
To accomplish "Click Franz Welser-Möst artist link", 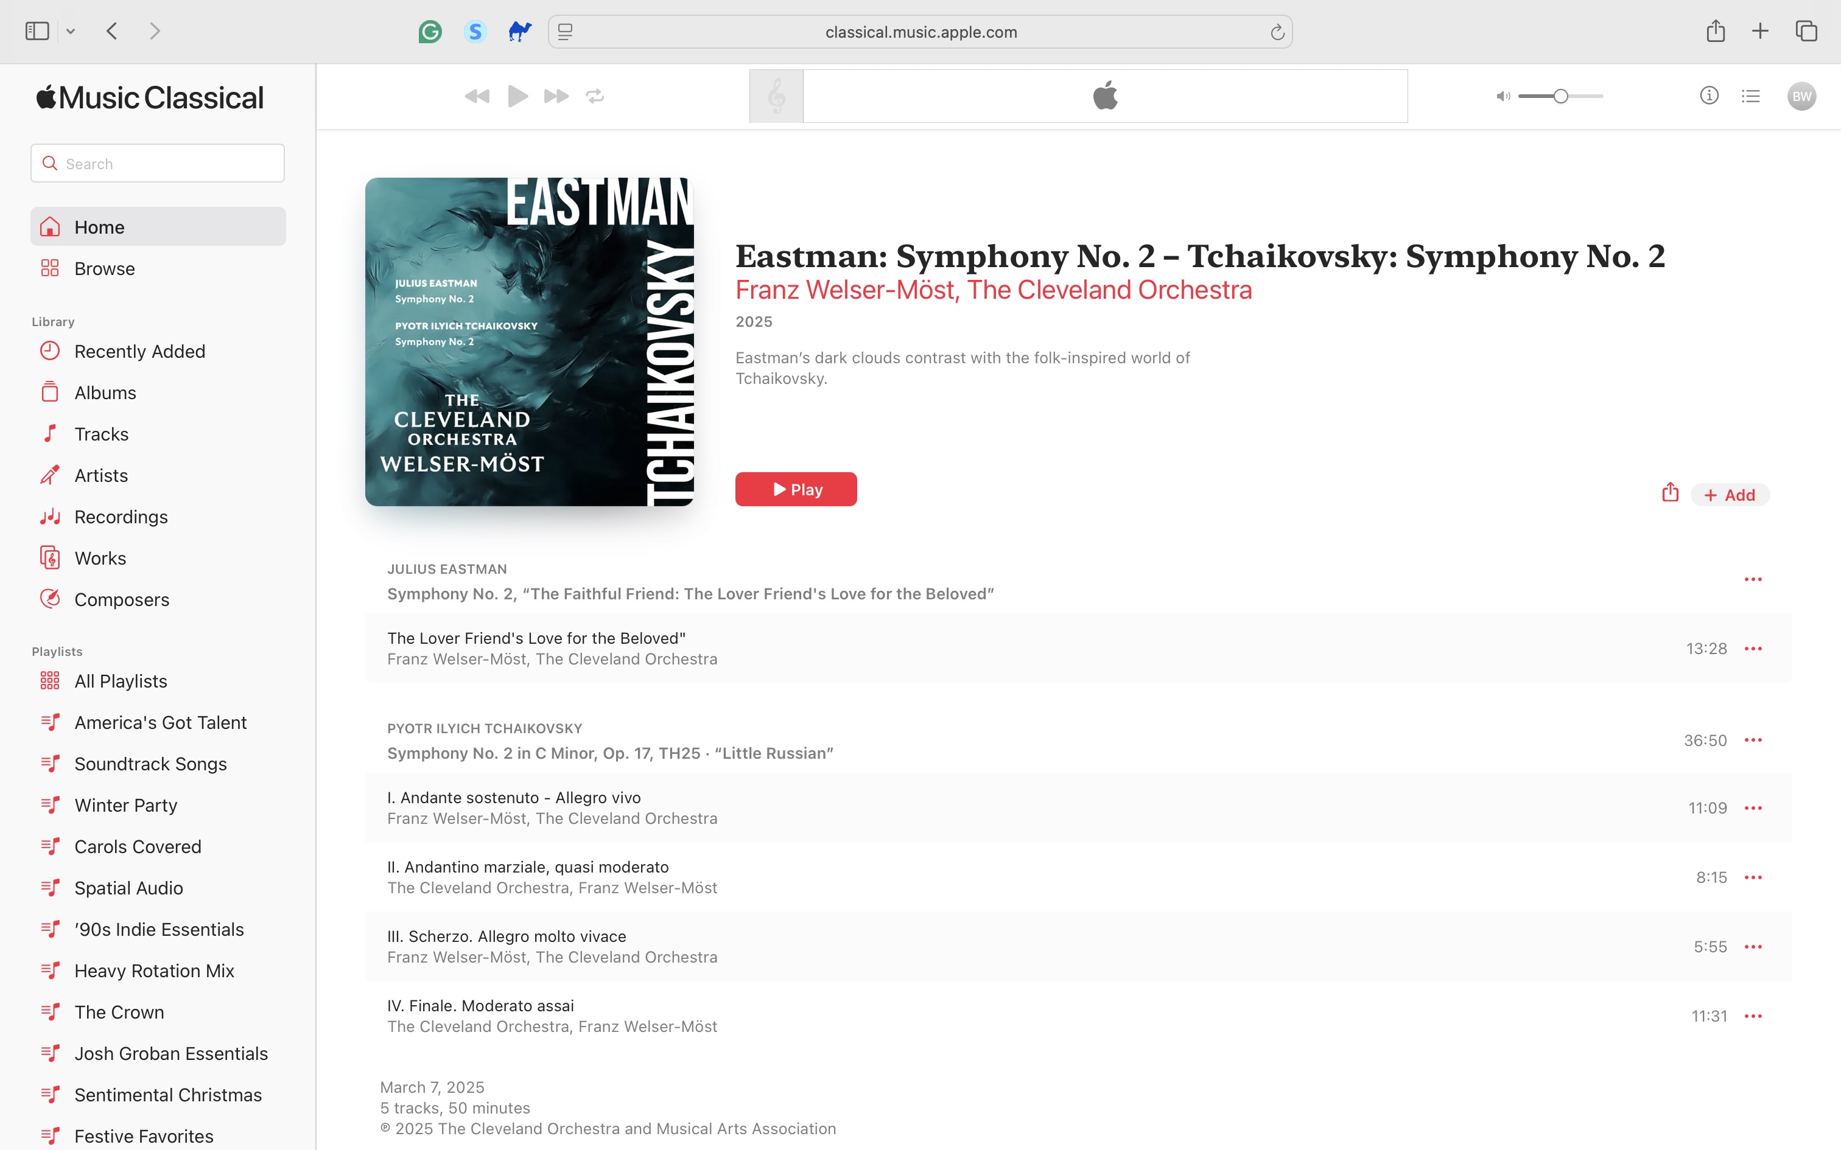I will pos(846,290).
